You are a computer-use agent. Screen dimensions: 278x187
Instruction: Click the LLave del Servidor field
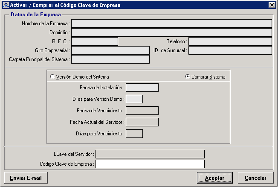(x=150, y=154)
